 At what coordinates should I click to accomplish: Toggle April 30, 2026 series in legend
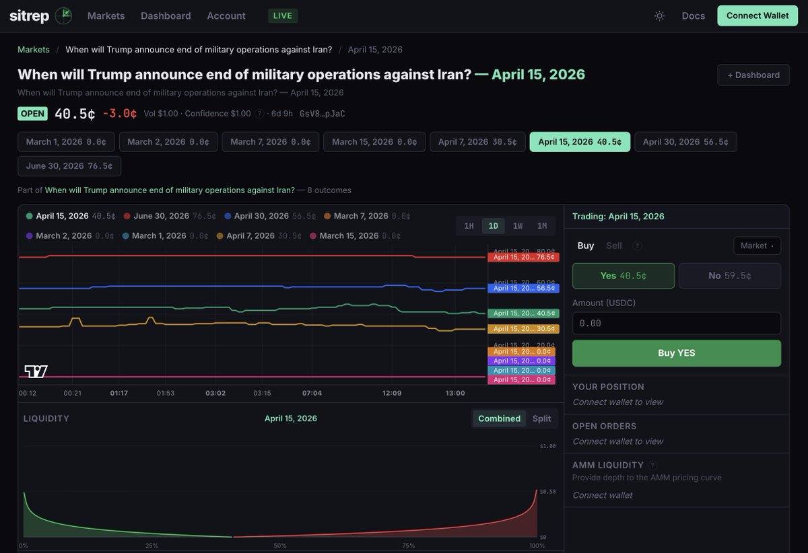270,216
